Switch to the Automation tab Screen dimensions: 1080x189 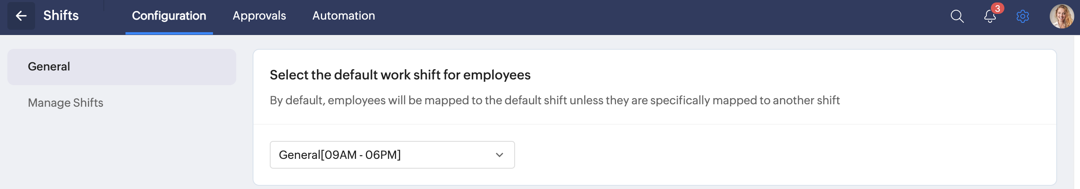tap(343, 16)
